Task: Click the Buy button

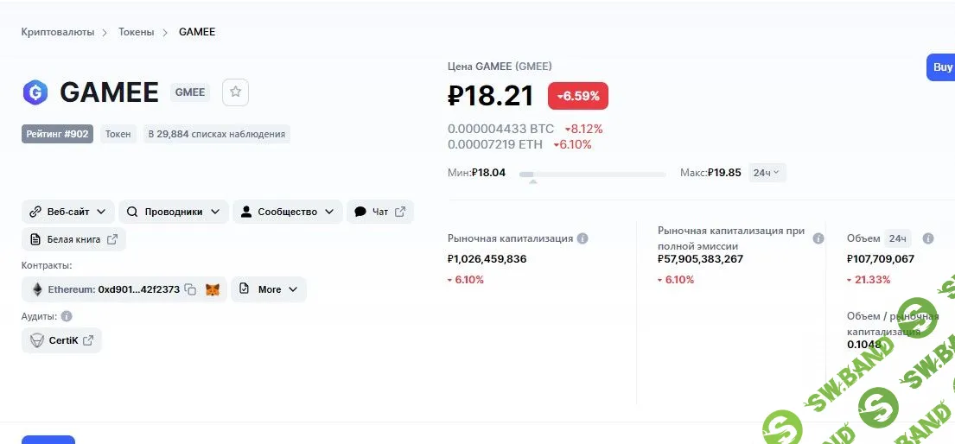Action: 941,67
